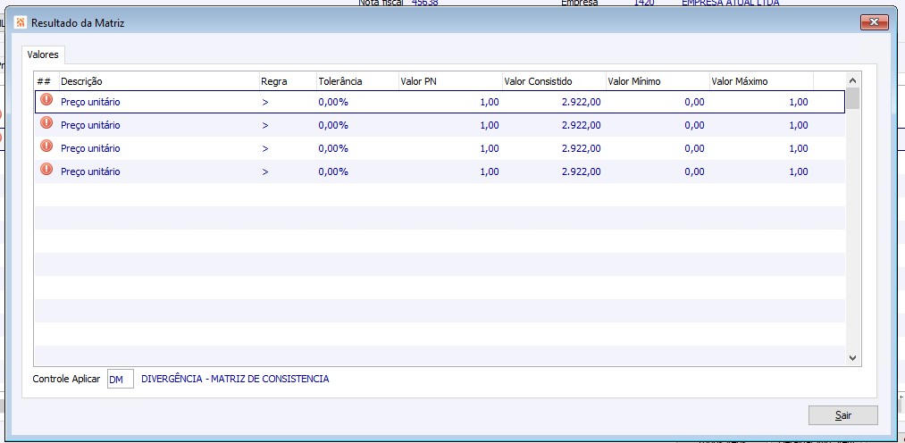Click the Valor Mínimo column header
This screenshot has height=443, width=905.
pyautogui.click(x=658, y=81)
